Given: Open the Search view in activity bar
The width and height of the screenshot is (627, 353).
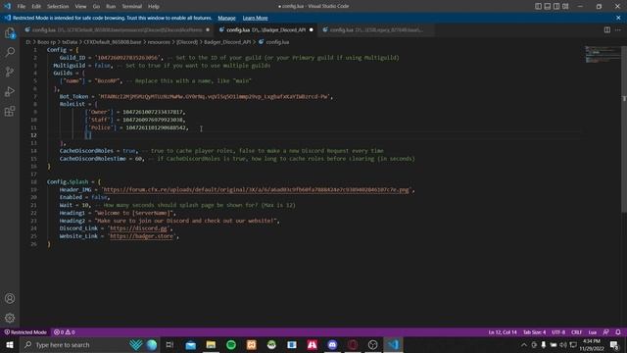Looking at the screenshot, I should (10, 52).
